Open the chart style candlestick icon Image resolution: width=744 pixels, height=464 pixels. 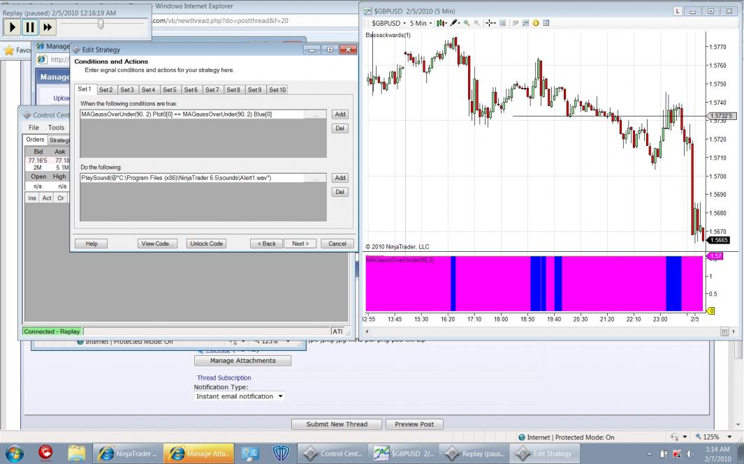[x=440, y=23]
